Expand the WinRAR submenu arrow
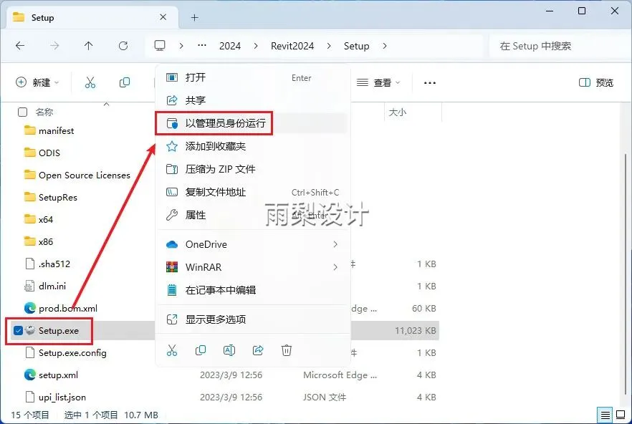This screenshot has height=424, width=632. pos(335,267)
